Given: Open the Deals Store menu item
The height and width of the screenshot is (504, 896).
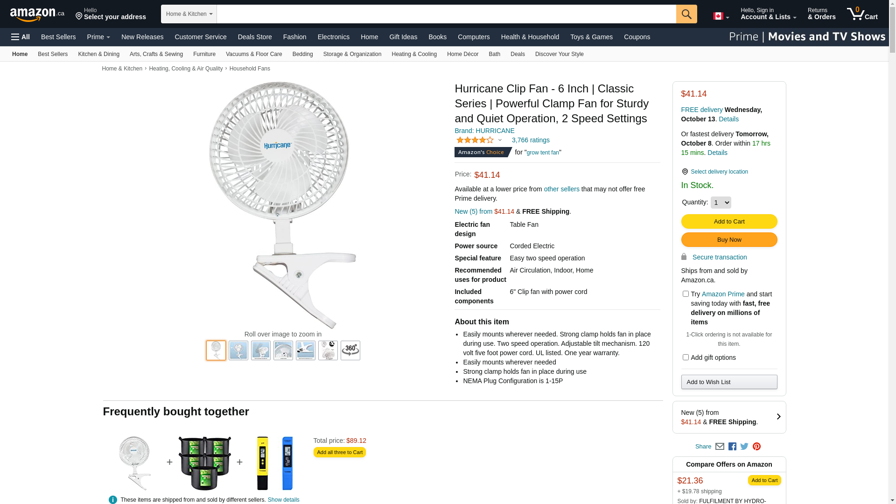Looking at the screenshot, I should click(x=255, y=37).
